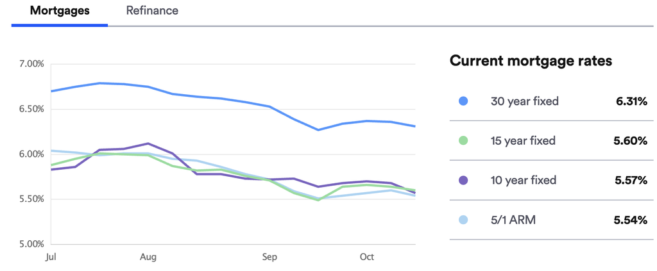Viewport: 657px width, 271px height.
Task: Click the light blue 5/1 ARM legend dot
Action: click(463, 220)
